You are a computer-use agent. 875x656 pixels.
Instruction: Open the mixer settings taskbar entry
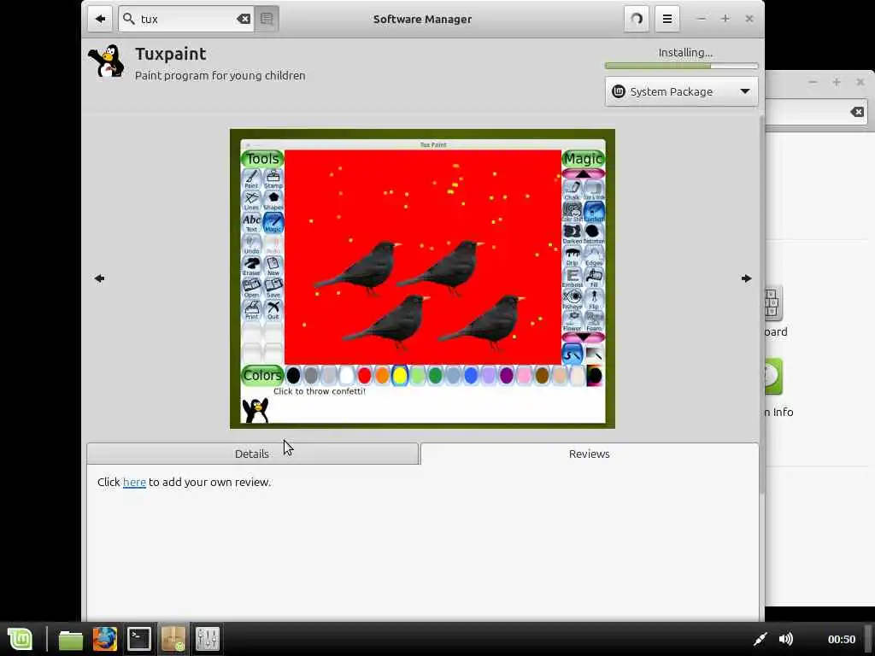point(208,639)
